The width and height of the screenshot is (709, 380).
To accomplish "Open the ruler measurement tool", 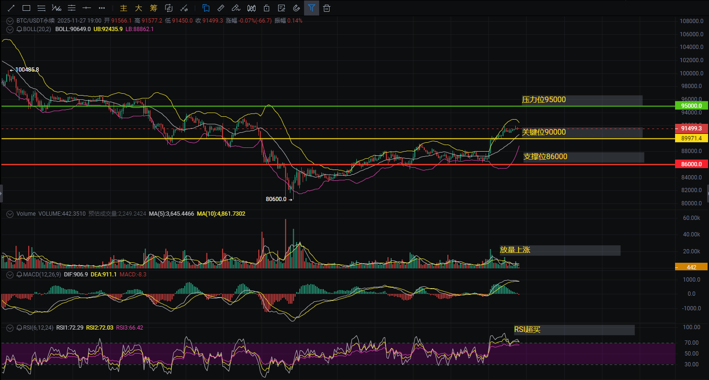I will click(221, 8).
